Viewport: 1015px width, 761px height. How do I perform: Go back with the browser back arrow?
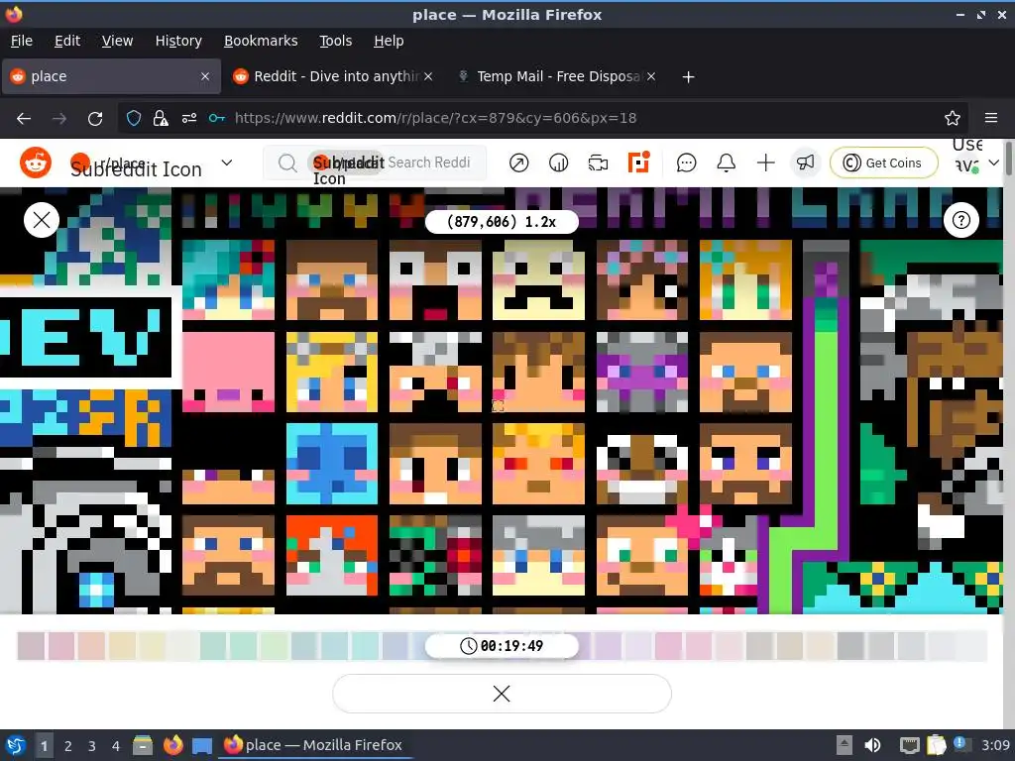pyautogui.click(x=24, y=118)
